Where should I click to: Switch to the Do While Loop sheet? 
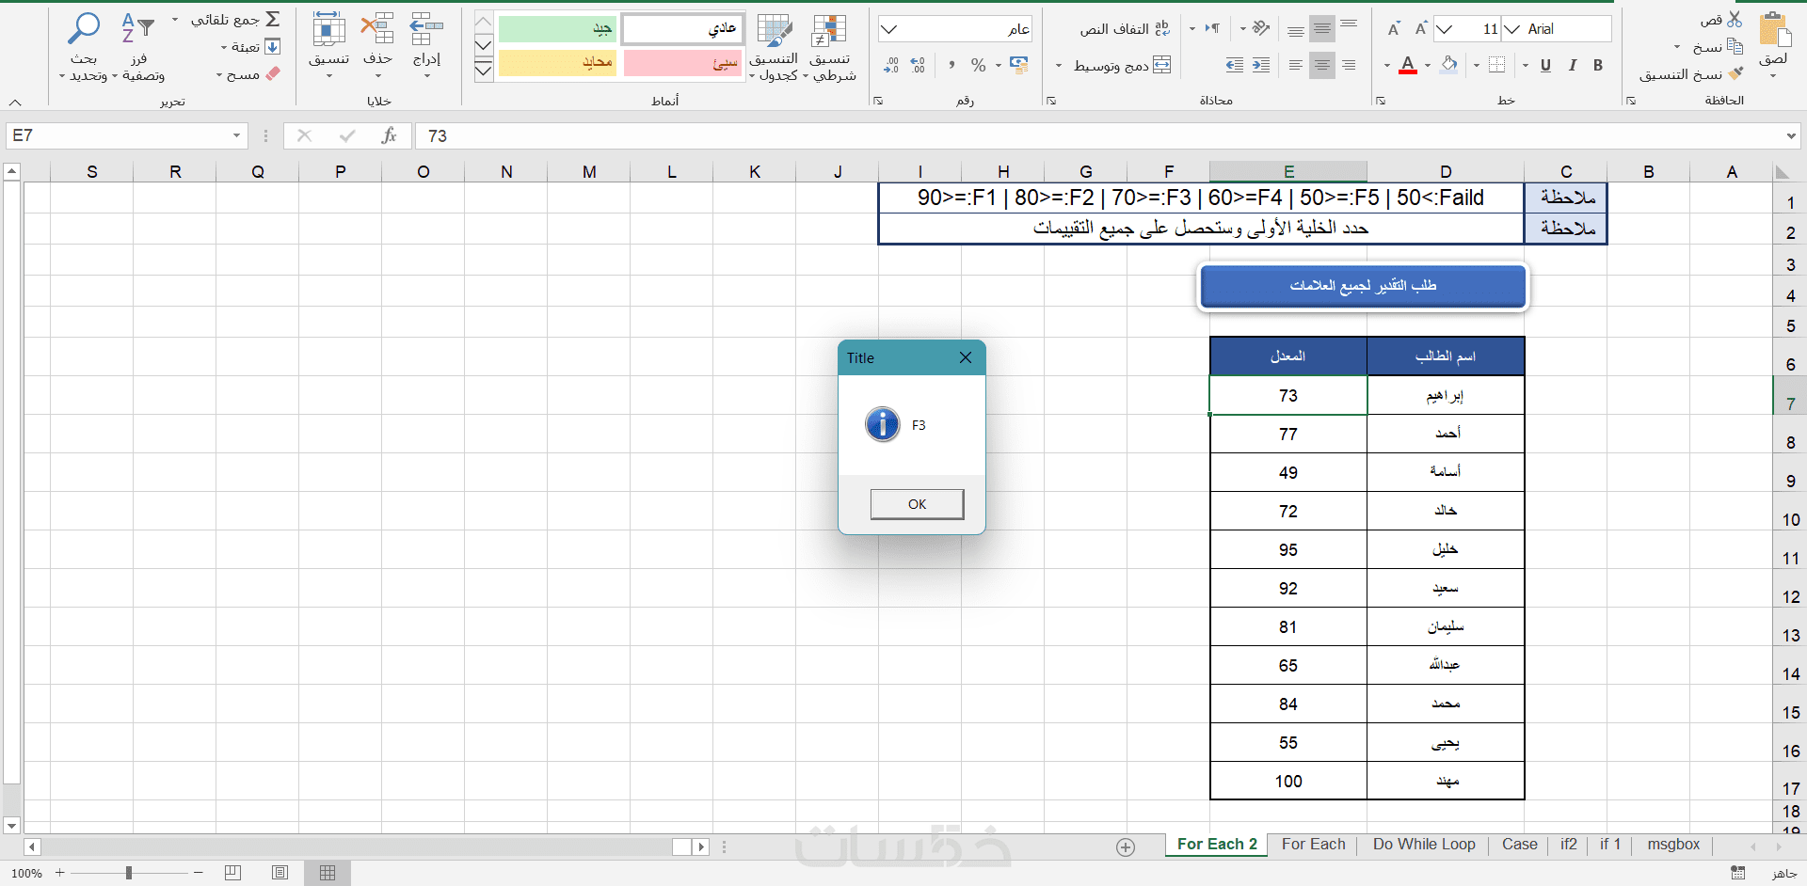[x=1424, y=845]
